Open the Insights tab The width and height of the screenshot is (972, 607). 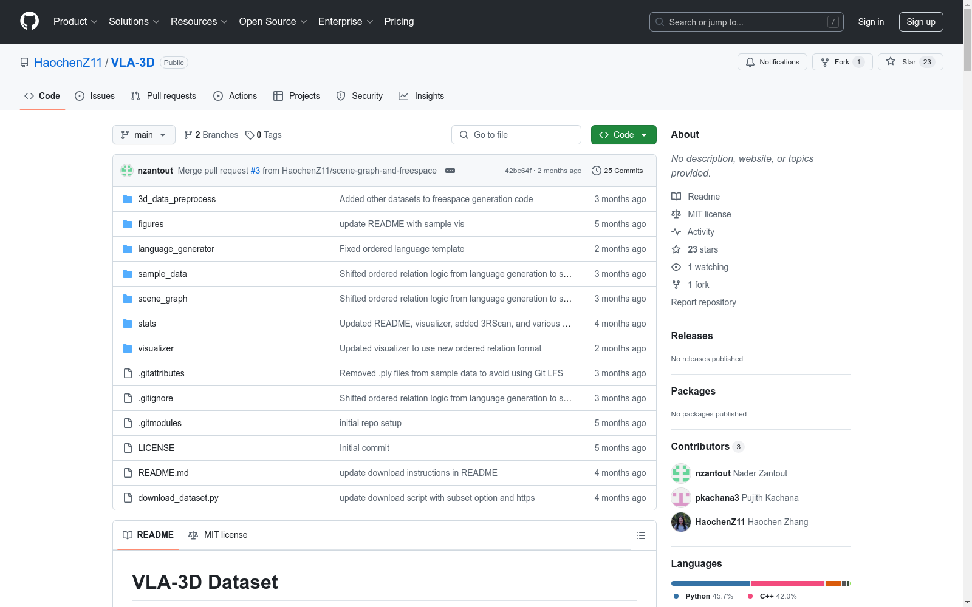421,96
